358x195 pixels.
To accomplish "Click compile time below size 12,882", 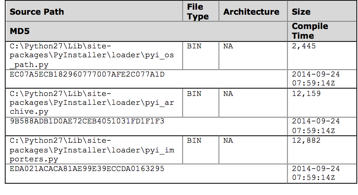I will pos(316,173).
